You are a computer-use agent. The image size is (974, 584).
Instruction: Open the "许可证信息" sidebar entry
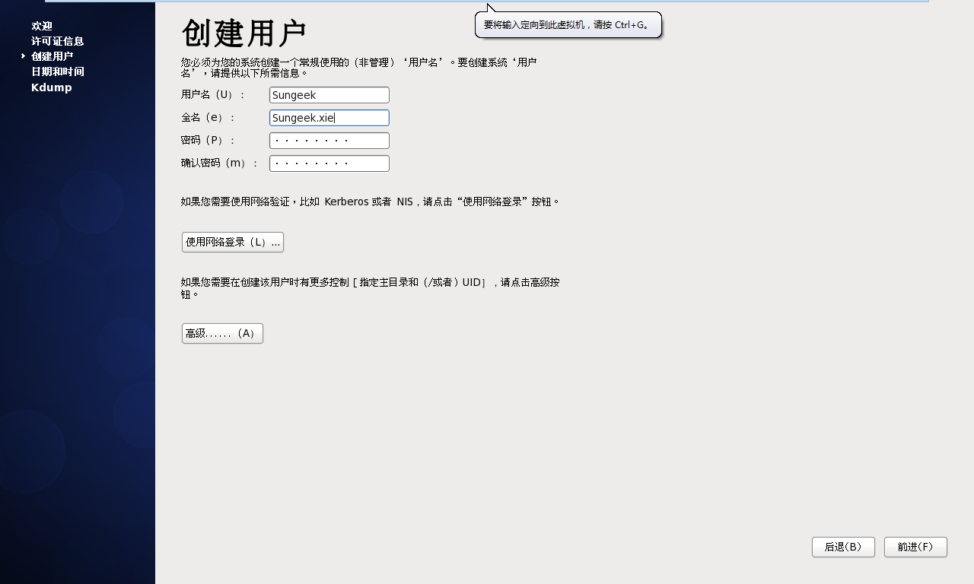(x=57, y=40)
